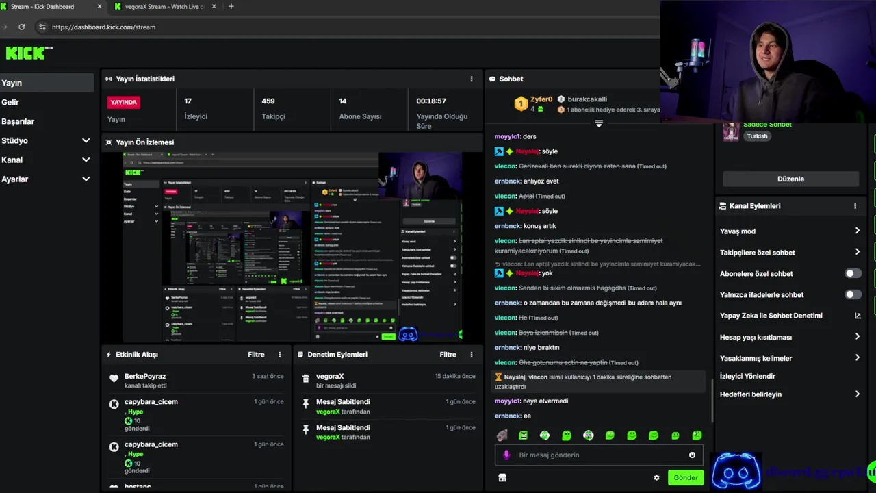Toggle Abonelere özel sohbet switch
The image size is (876, 493).
pos(853,273)
